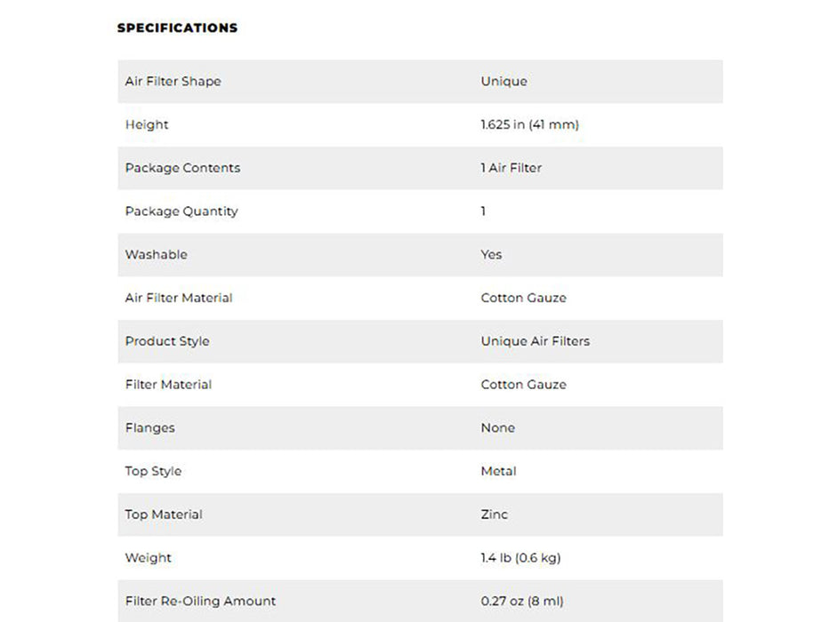This screenshot has height=622, width=830.
Task: Click the 1.4 lb (0.6 kg) weight value
Action: point(521,558)
